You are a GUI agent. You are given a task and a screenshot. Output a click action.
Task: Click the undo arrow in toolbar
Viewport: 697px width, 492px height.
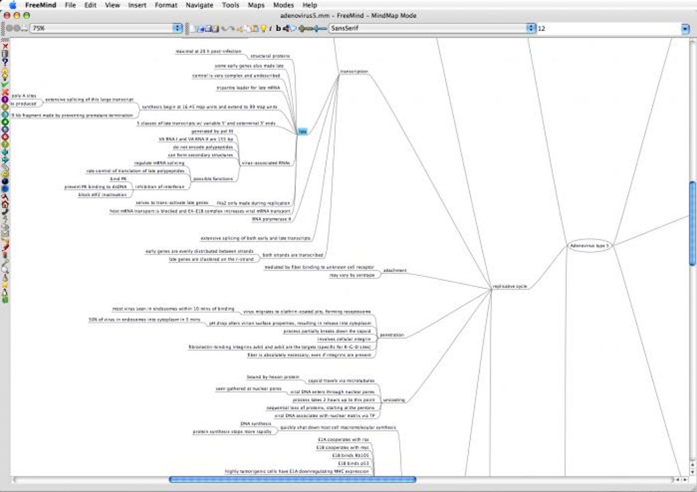tap(223, 29)
